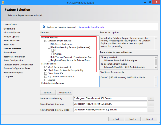Select Complete step in sidebar

click(x=8, y=76)
